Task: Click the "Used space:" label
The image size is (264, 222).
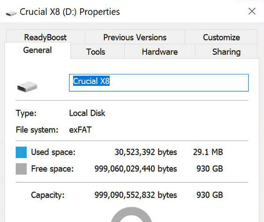Action: [53, 152]
